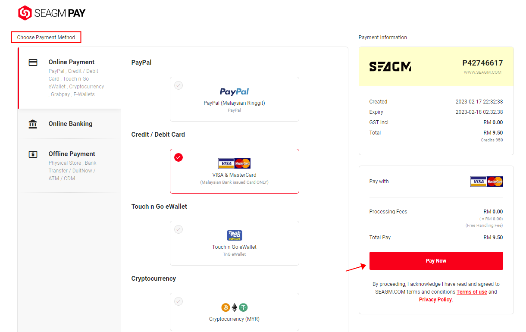Click the Pay with card logos
The width and height of the screenshot is (526, 332).
(487, 182)
